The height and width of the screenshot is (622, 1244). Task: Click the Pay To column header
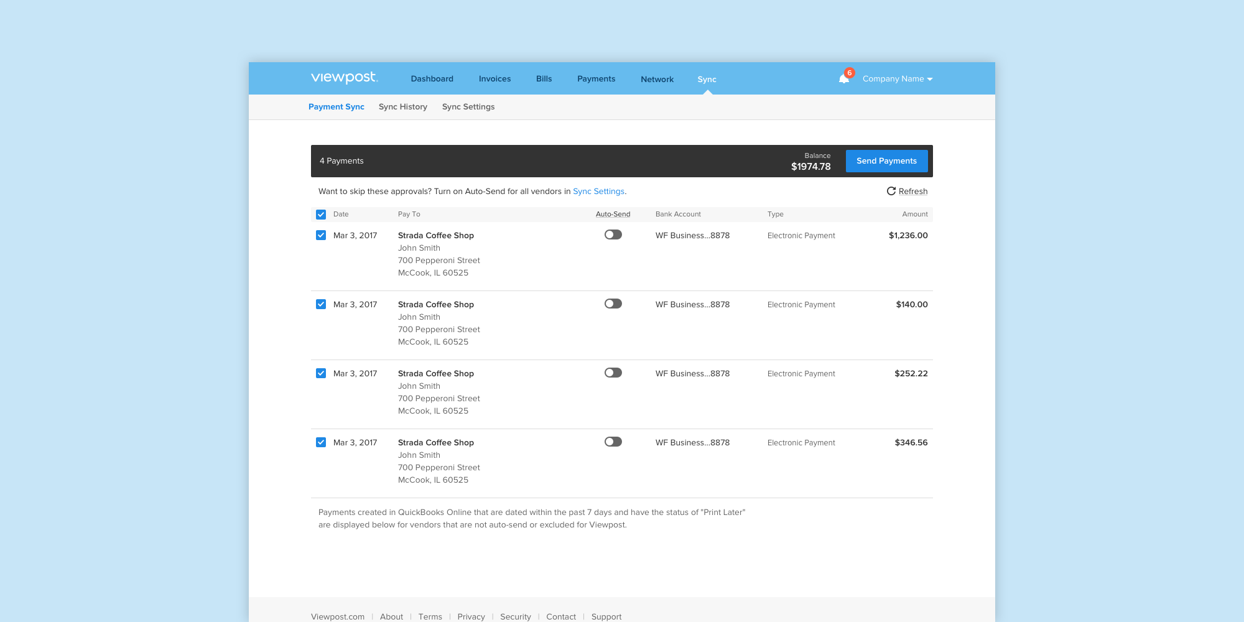409,215
